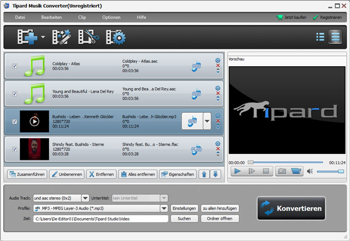Click the zu allen hinzufügen button
The height and width of the screenshot is (241, 350).
click(220, 208)
